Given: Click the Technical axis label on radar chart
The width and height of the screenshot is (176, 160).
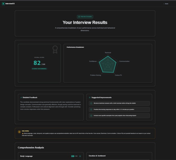Looking at the screenshot, I should pyautogui.click(x=108, y=52).
